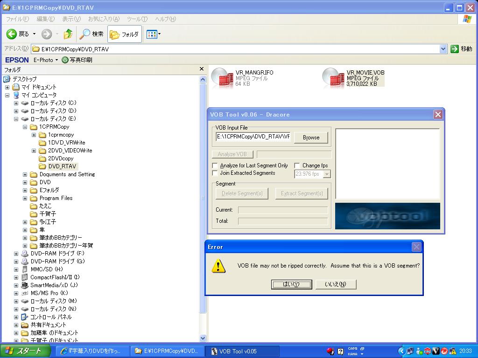The width and height of the screenshot is (478, 358).
Task: Click the Search magnifier icon
Action: pyautogui.click(x=84, y=34)
